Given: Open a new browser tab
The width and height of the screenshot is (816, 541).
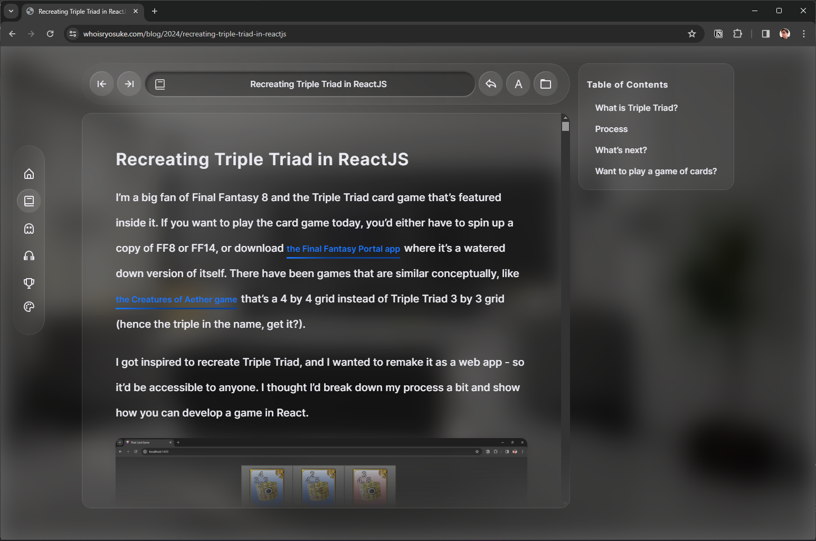Looking at the screenshot, I should click(155, 11).
